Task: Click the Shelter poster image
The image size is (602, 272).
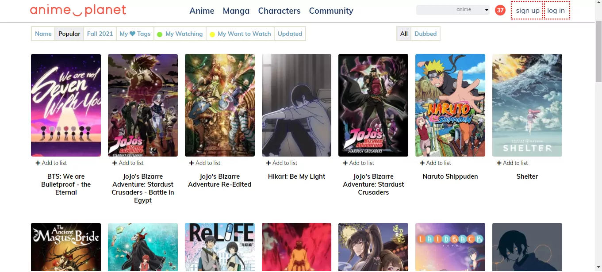Action: tap(527, 105)
